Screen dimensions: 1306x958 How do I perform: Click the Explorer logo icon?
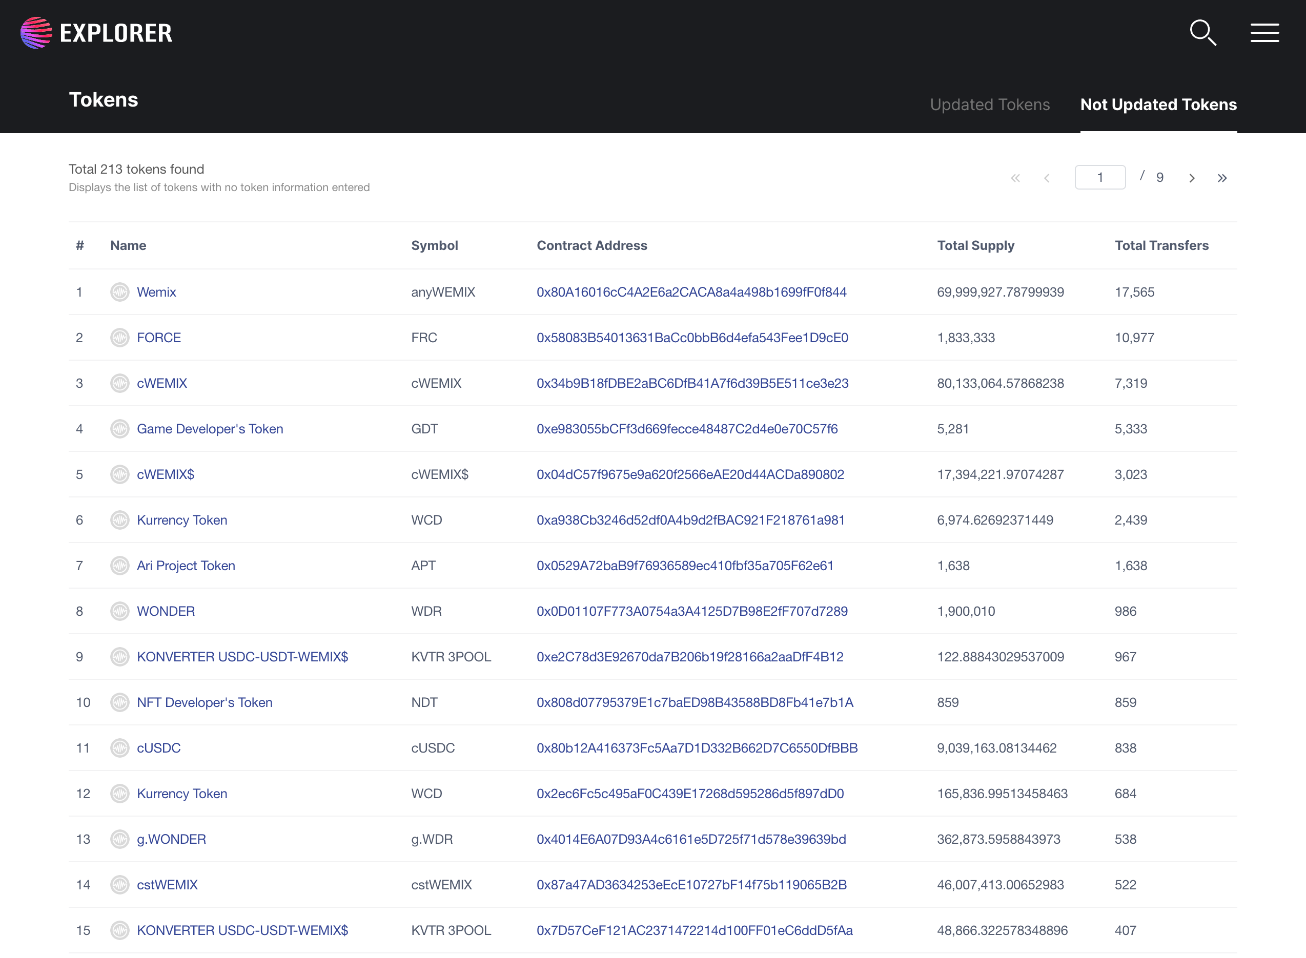pyautogui.click(x=36, y=32)
